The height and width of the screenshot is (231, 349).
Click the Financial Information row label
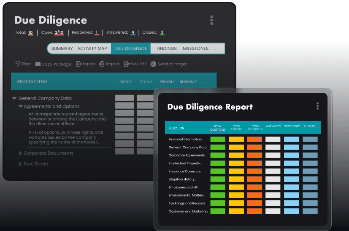(x=185, y=140)
